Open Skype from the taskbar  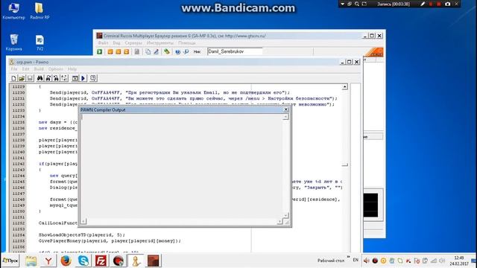point(83,261)
